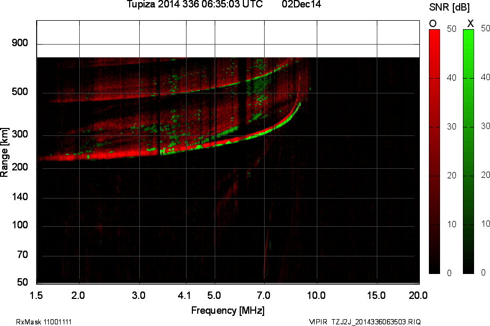Click the range axis tick '70'
490x326 pixels.
[x=22, y=255]
